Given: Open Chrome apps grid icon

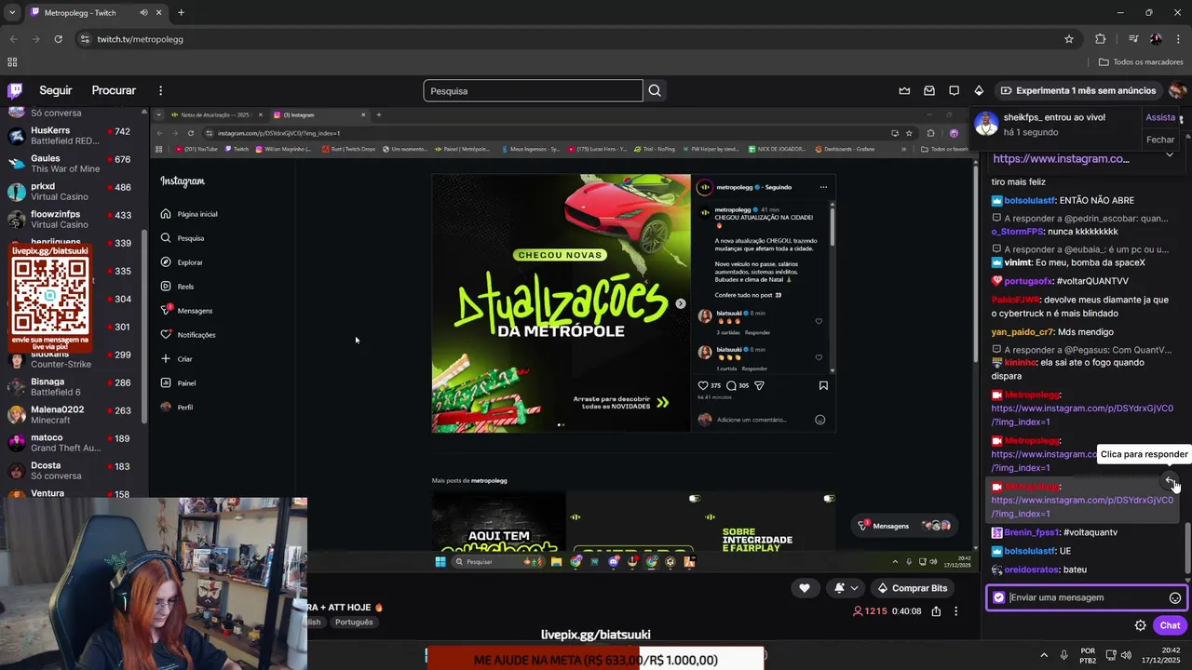Looking at the screenshot, I should coord(12,62).
